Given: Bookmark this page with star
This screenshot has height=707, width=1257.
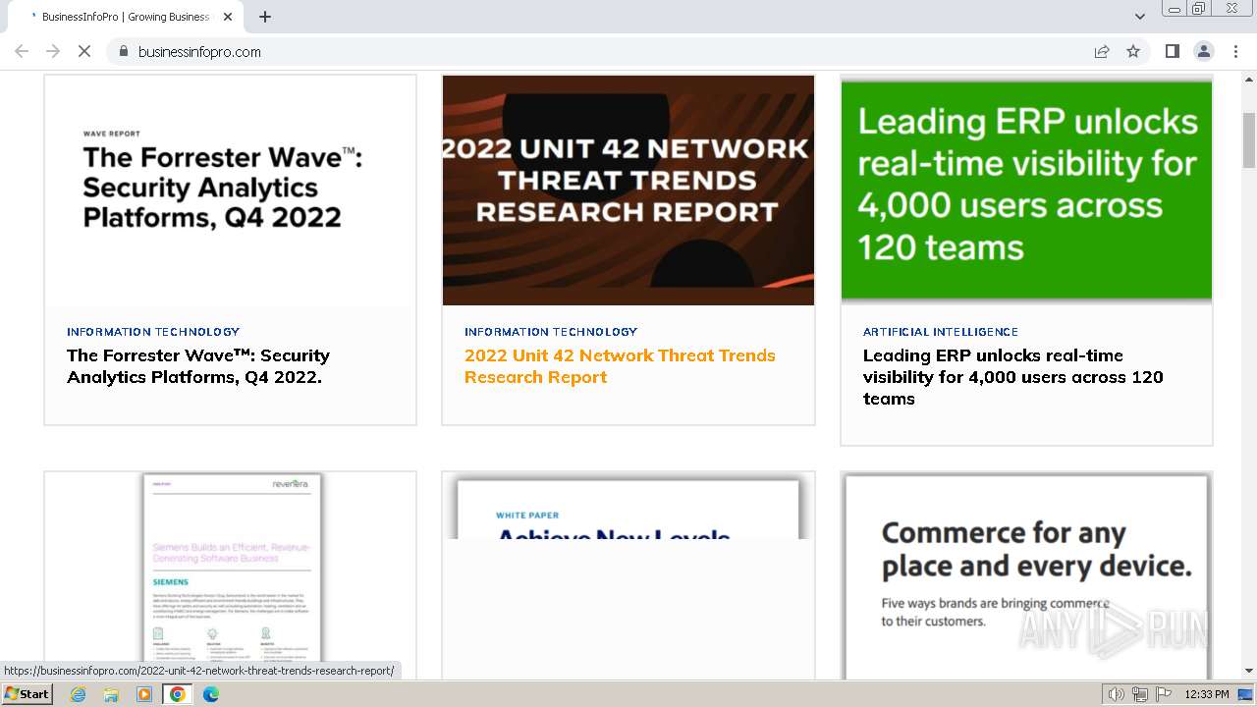Looking at the screenshot, I should click(x=1133, y=51).
